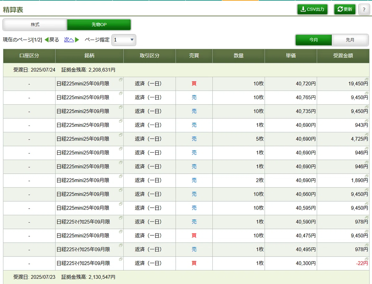Open popup icon in 銘柄 cell of 40,300円 row
Image resolution: width=372 pixels, height=284 pixels.
pyautogui.click(x=121, y=259)
